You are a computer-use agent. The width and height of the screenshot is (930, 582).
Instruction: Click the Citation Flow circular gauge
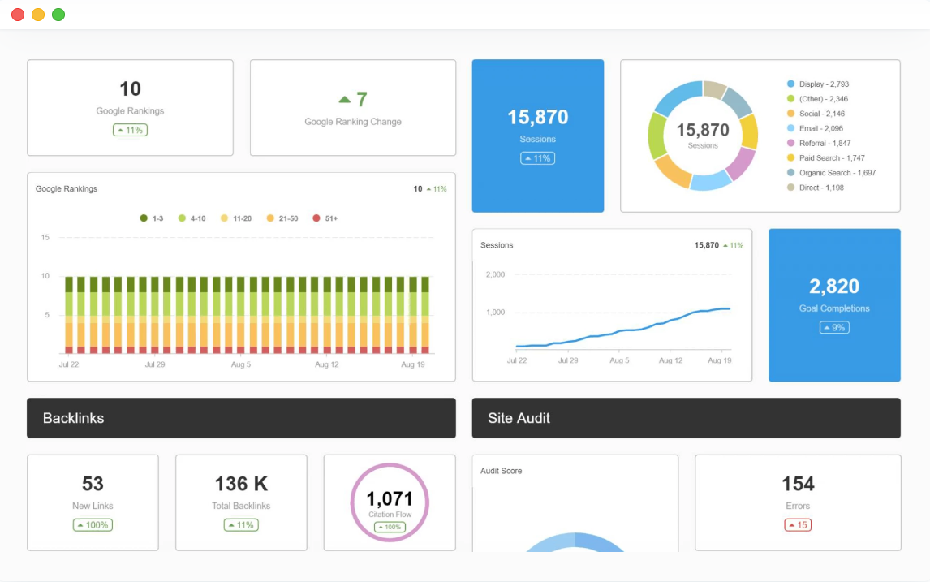pos(390,502)
